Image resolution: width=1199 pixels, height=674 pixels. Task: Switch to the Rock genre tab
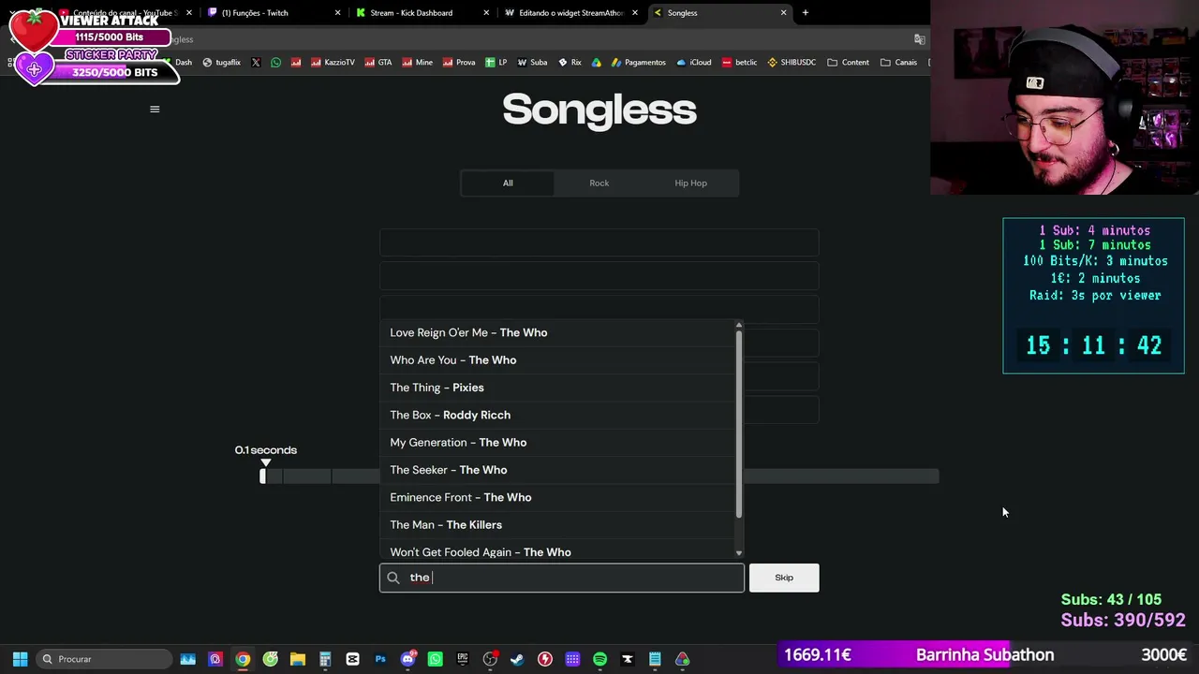click(599, 183)
